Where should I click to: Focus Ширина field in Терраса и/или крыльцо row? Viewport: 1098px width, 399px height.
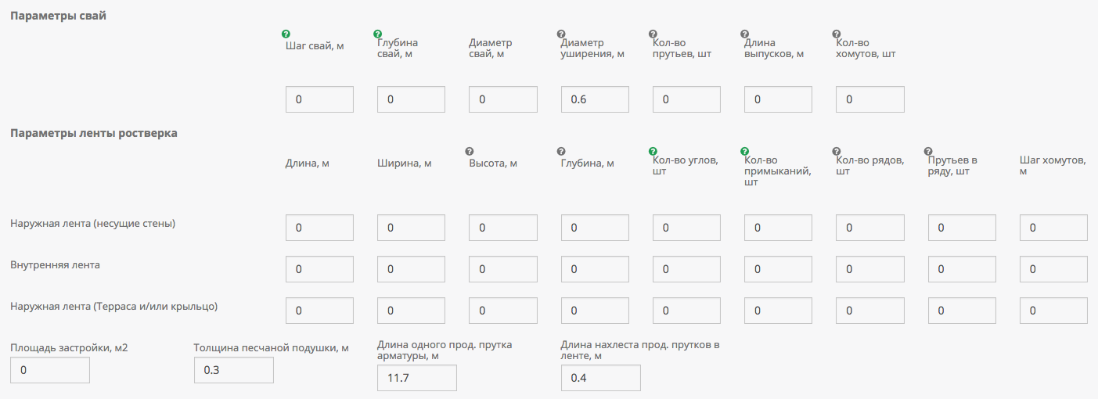pyautogui.click(x=411, y=311)
